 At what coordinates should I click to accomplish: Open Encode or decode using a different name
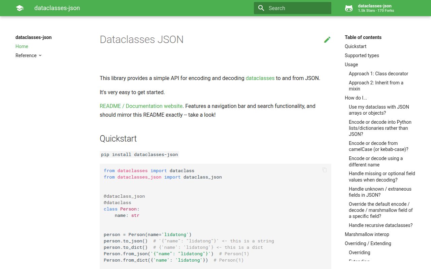tap(376, 161)
